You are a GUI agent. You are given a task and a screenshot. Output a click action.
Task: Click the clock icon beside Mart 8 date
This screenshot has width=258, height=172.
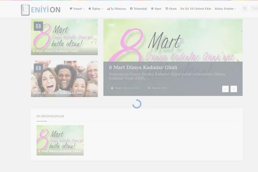[149, 88]
